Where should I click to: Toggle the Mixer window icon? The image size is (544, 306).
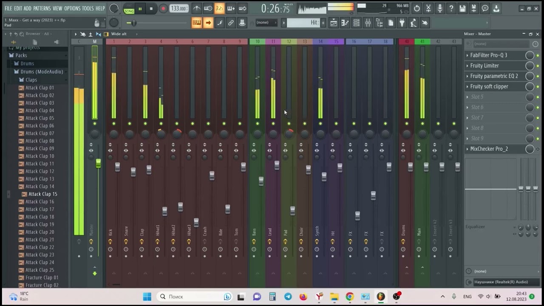[368, 23]
